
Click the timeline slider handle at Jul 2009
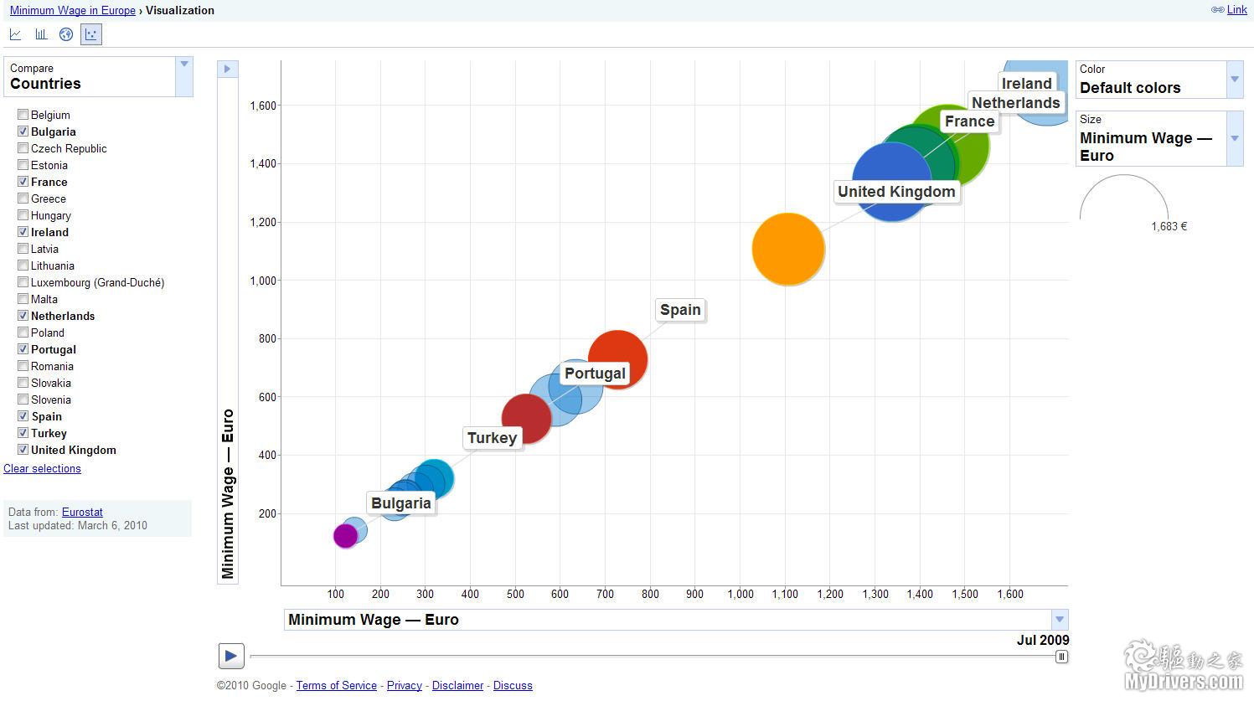(1061, 657)
